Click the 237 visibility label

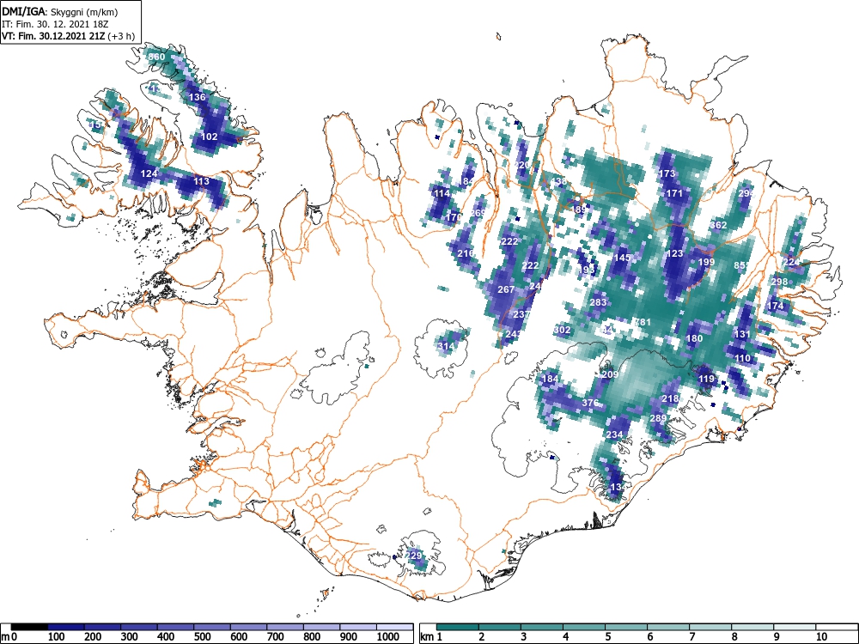pyautogui.click(x=521, y=314)
